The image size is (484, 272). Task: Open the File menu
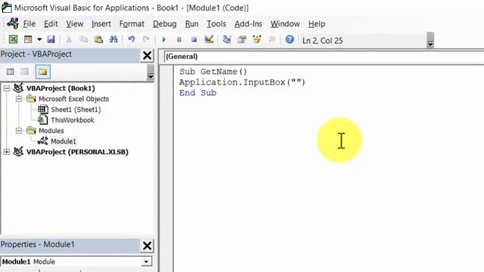[29, 23]
